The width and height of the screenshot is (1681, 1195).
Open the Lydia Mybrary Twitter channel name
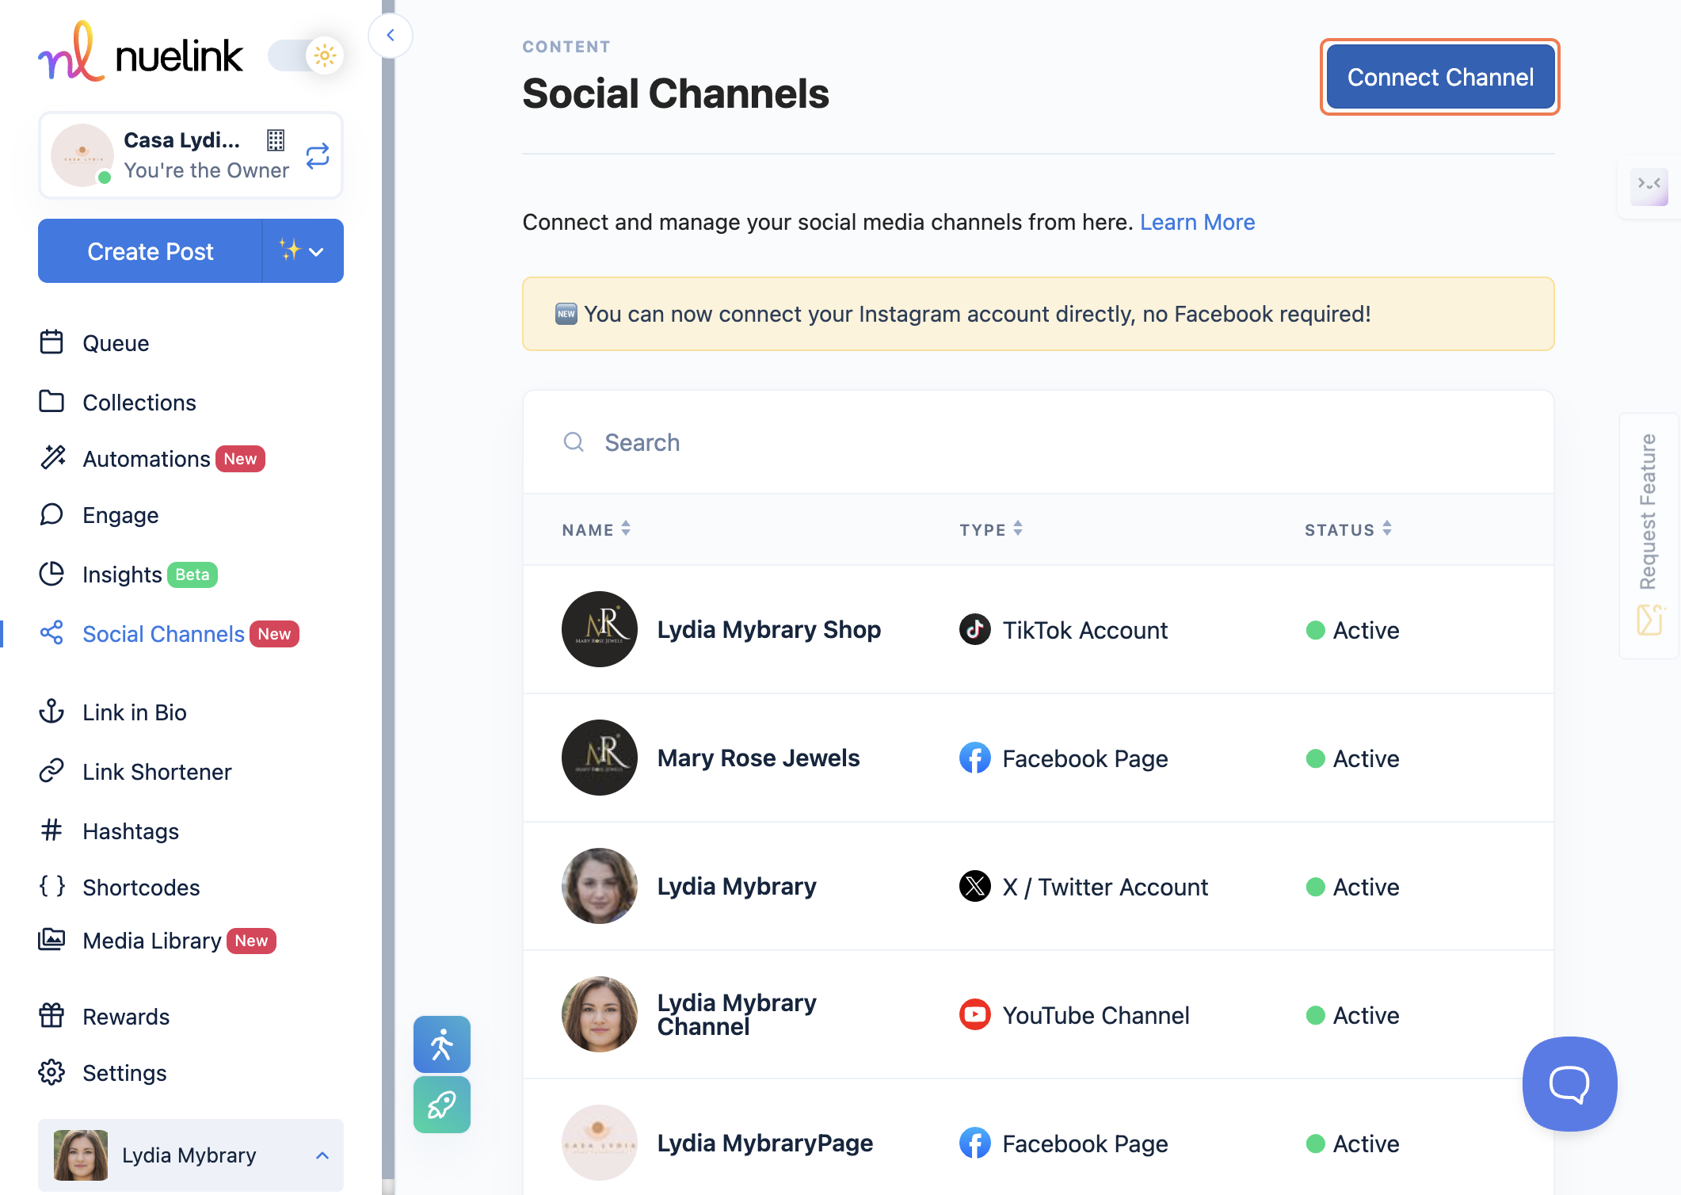737,886
